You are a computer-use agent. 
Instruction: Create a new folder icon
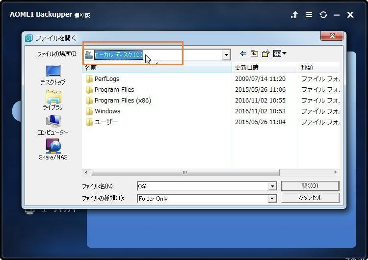[x=265, y=53]
